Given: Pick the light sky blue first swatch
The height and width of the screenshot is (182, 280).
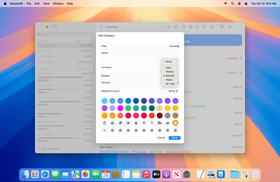Looking at the screenshot, I should (x=105, y=101).
